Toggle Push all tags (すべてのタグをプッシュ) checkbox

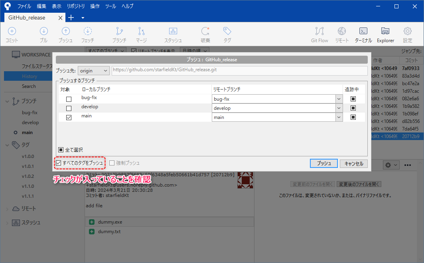point(58,163)
